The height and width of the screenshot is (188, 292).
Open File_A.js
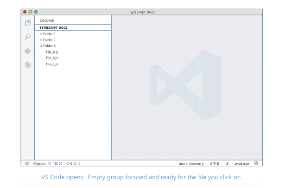point(52,52)
